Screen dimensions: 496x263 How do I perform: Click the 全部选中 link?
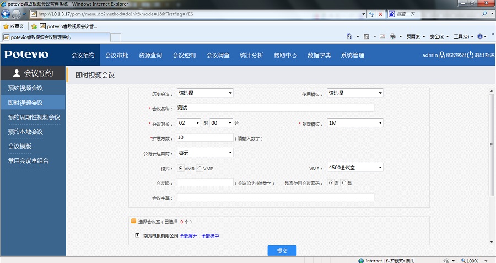click(x=210, y=236)
